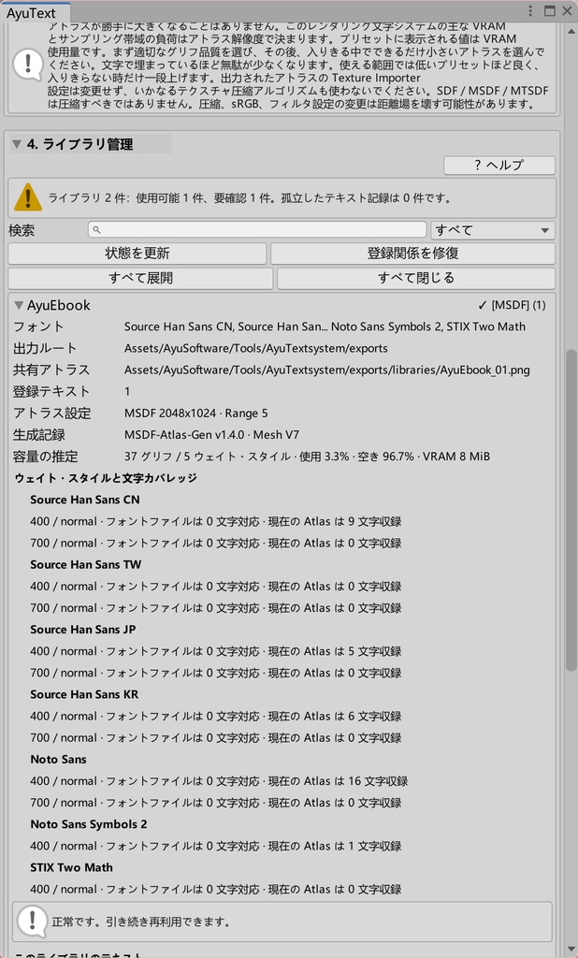
Task: Click the 登録テキスト value 1
Action: pos(127,392)
